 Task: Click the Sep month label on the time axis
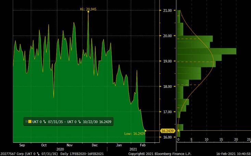point(22,145)
